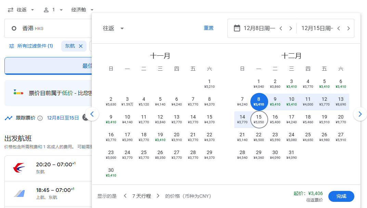Click the price level indicator icon
Screen dimensions: 367x208
(x=18, y=92)
